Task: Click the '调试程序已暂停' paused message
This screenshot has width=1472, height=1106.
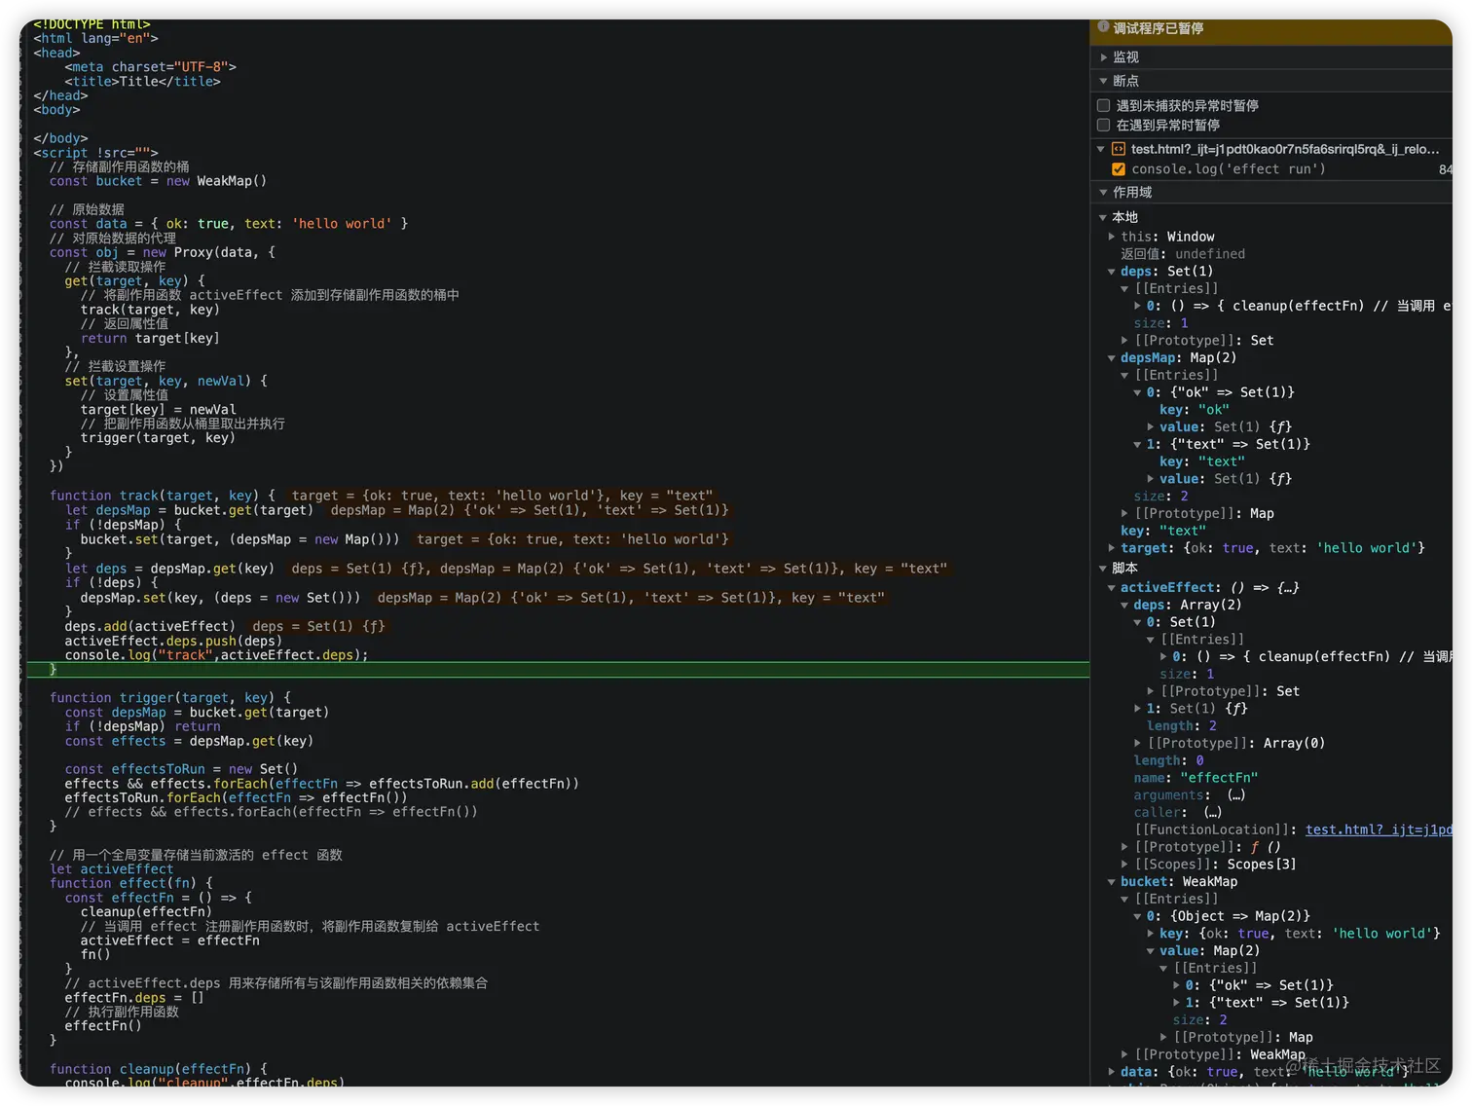Action: (1158, 28)
